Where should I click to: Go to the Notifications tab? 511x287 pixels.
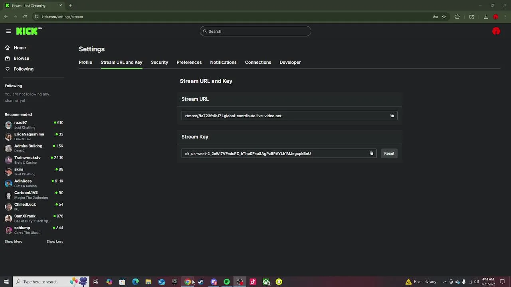[223, 62]
